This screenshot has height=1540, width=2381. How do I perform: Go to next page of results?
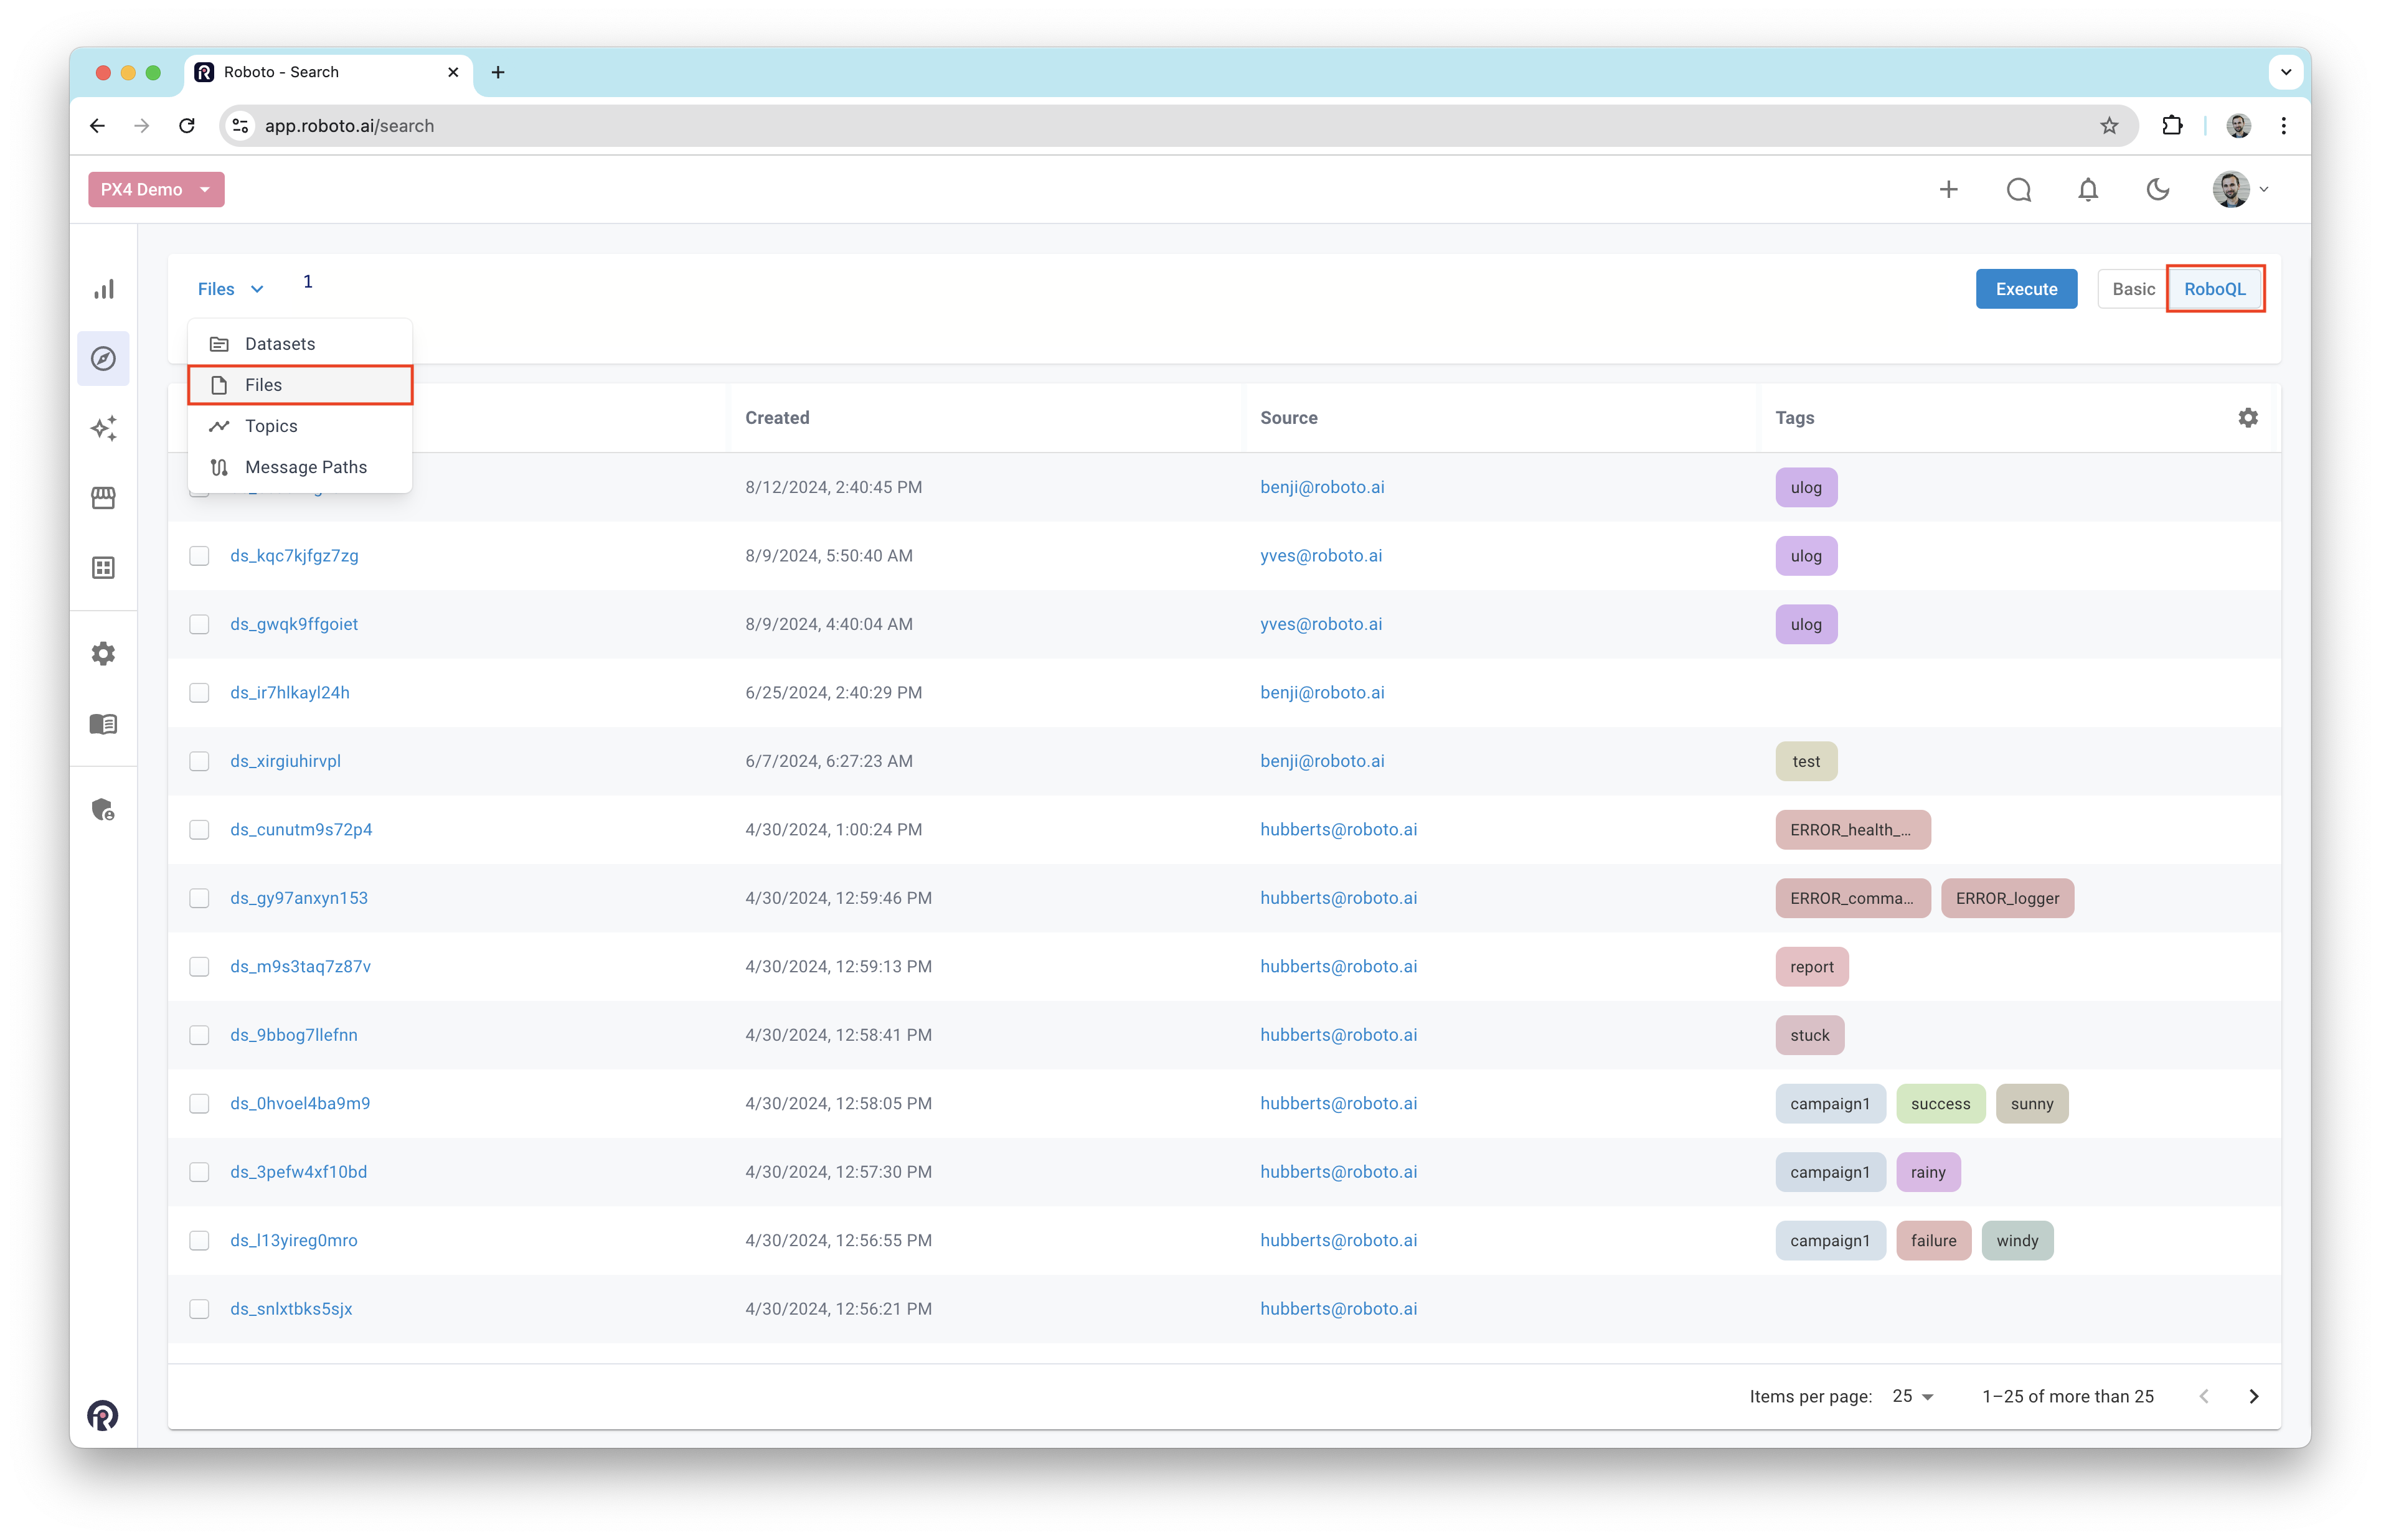click(2254, 1396)
